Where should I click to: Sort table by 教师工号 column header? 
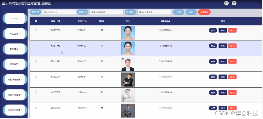[x=56, y=21]
